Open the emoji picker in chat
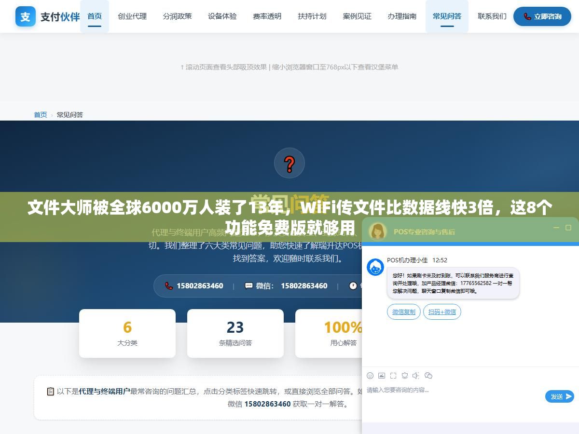Screen dimensions: 579x434 tap(370, 376)
